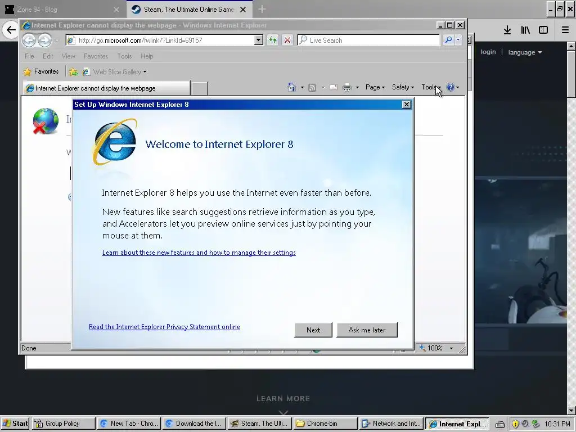Click the empty new tab button in IE

pos(200,88)
